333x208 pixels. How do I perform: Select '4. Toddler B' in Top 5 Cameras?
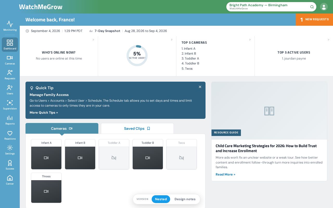click(x=190, y=63)
